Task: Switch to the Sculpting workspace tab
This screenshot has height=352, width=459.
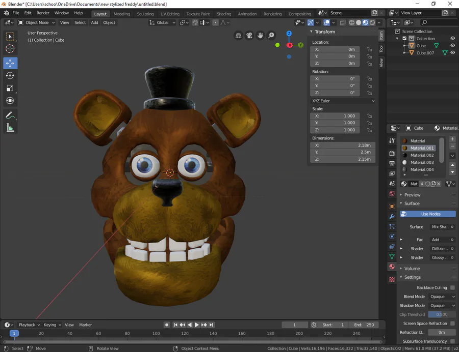Action: pos(145,14)
